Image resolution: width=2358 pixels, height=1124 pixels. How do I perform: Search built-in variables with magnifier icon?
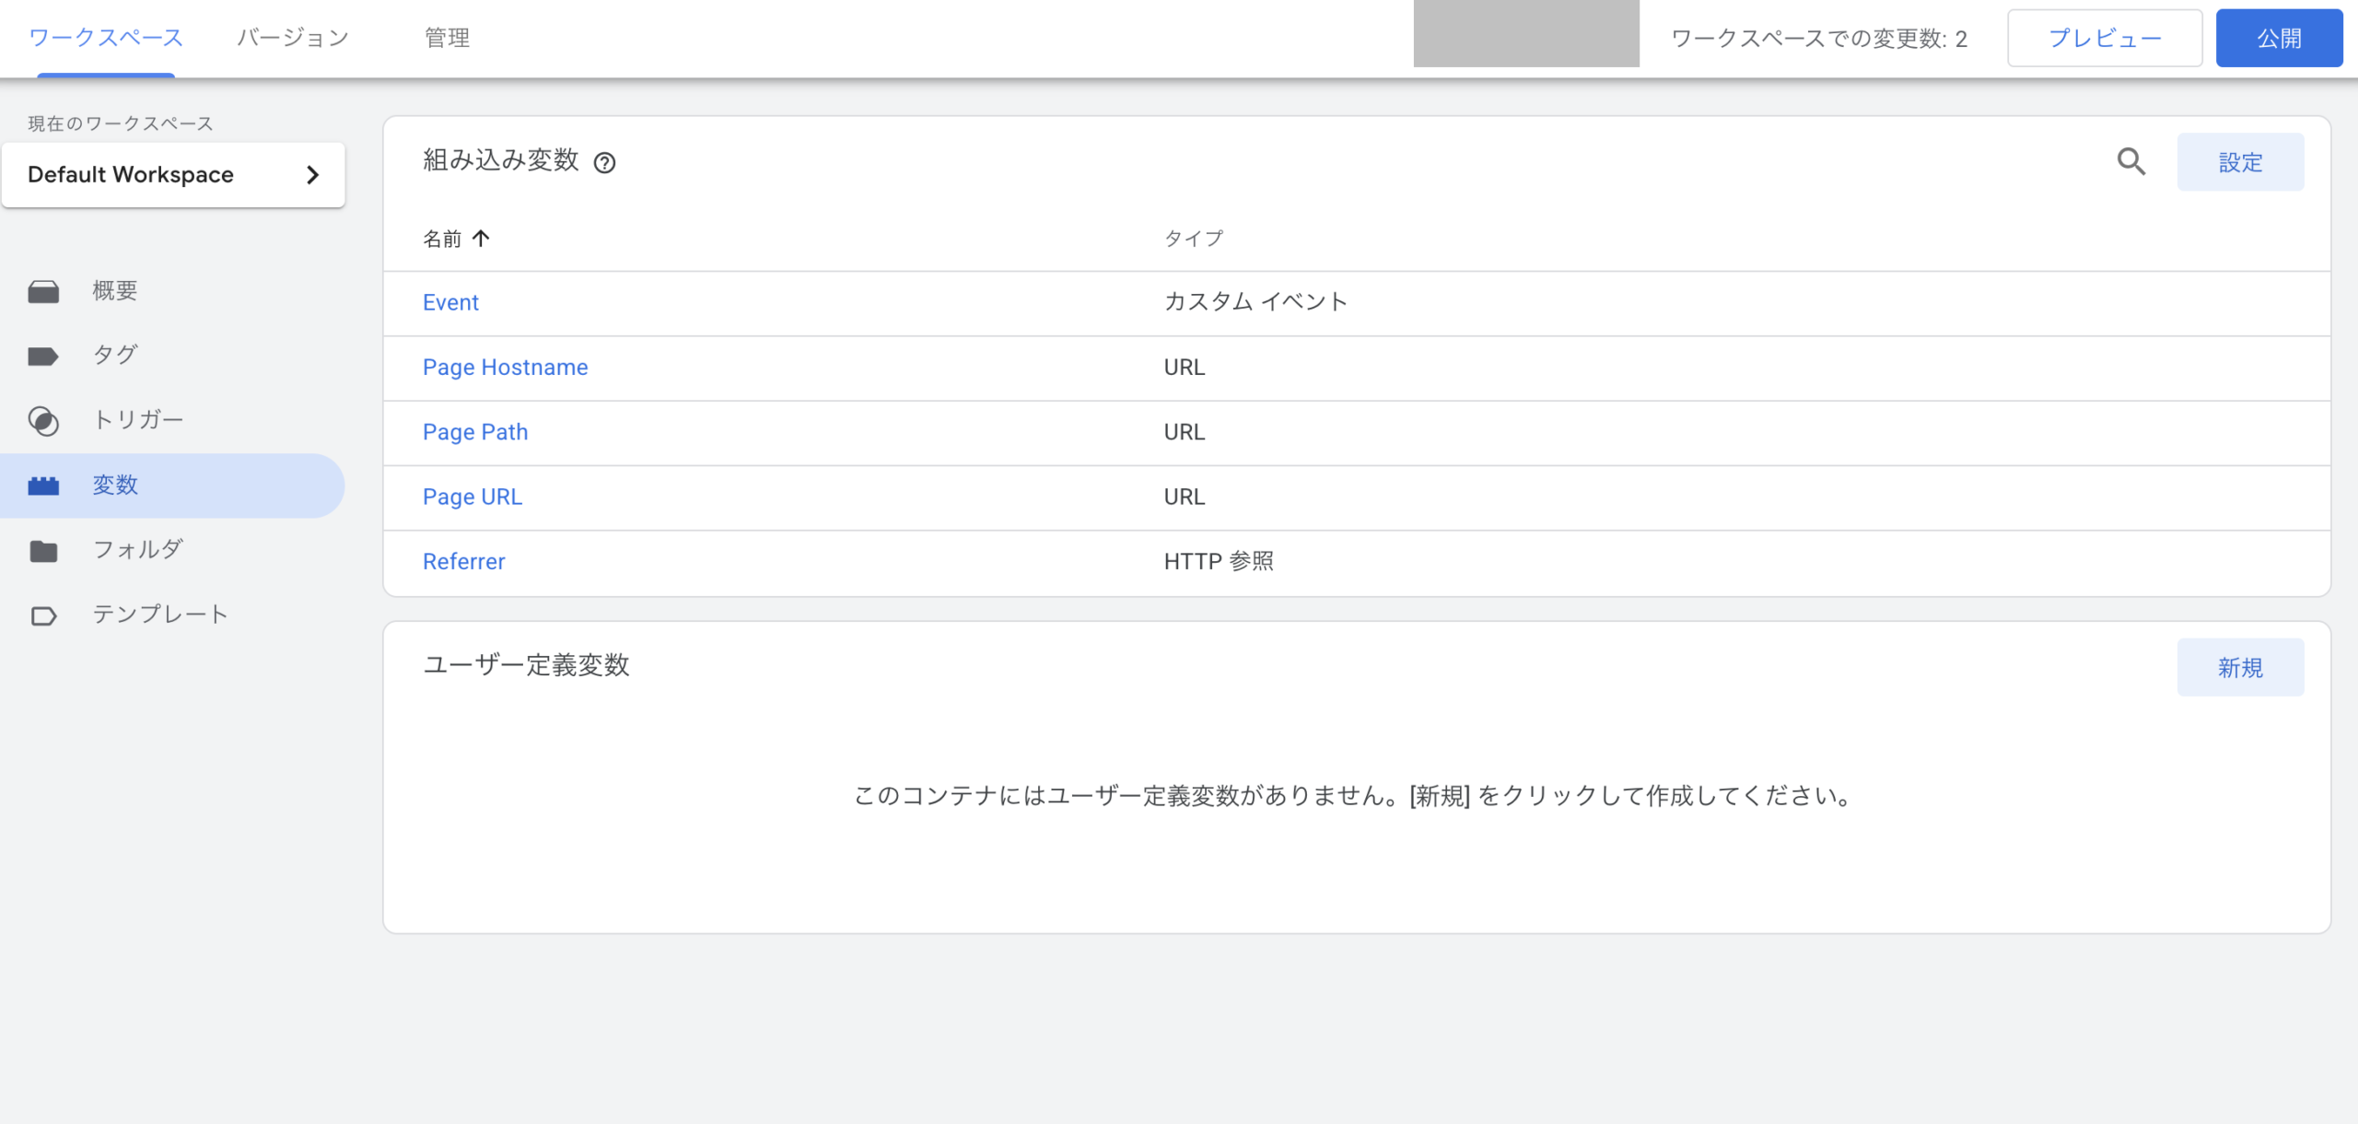2130,162
